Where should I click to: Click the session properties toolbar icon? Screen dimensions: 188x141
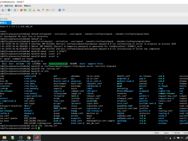(x=3, y=10)
